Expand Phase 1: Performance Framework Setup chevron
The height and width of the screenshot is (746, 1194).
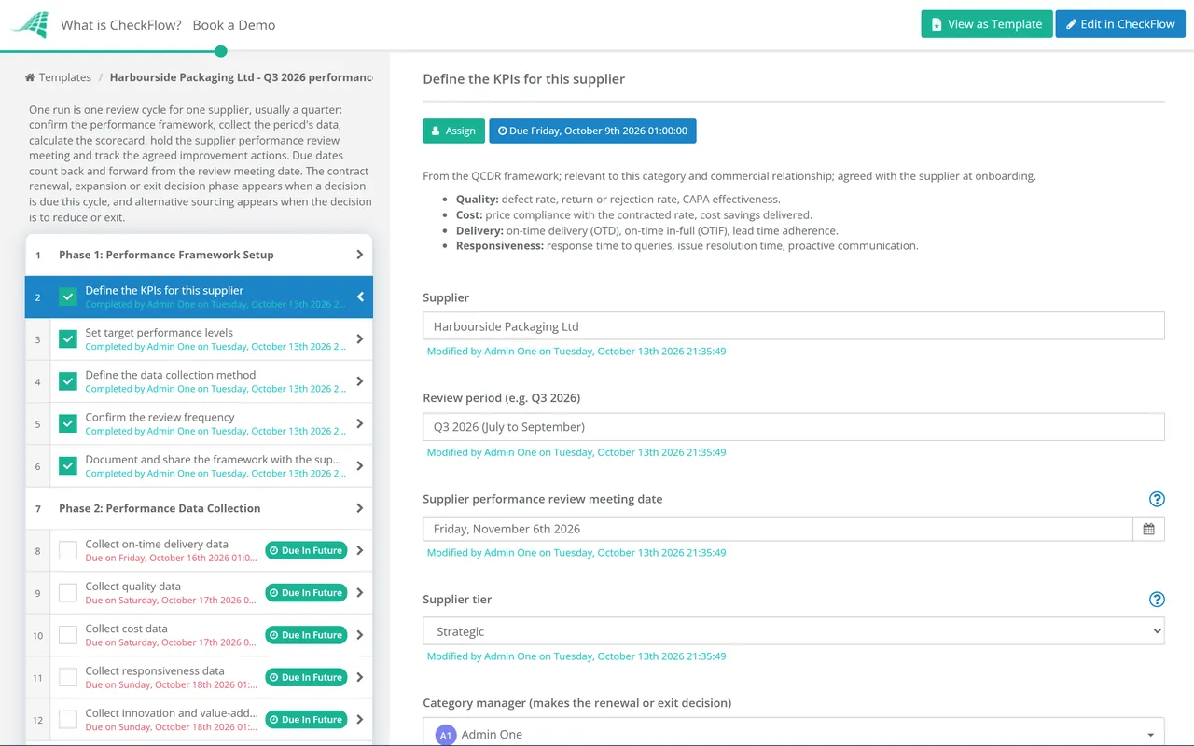point(360,255)
